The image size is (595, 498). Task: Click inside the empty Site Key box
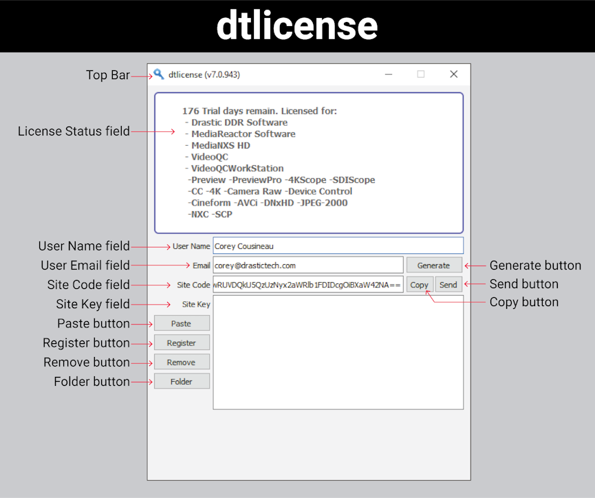(x=338, y=353)
